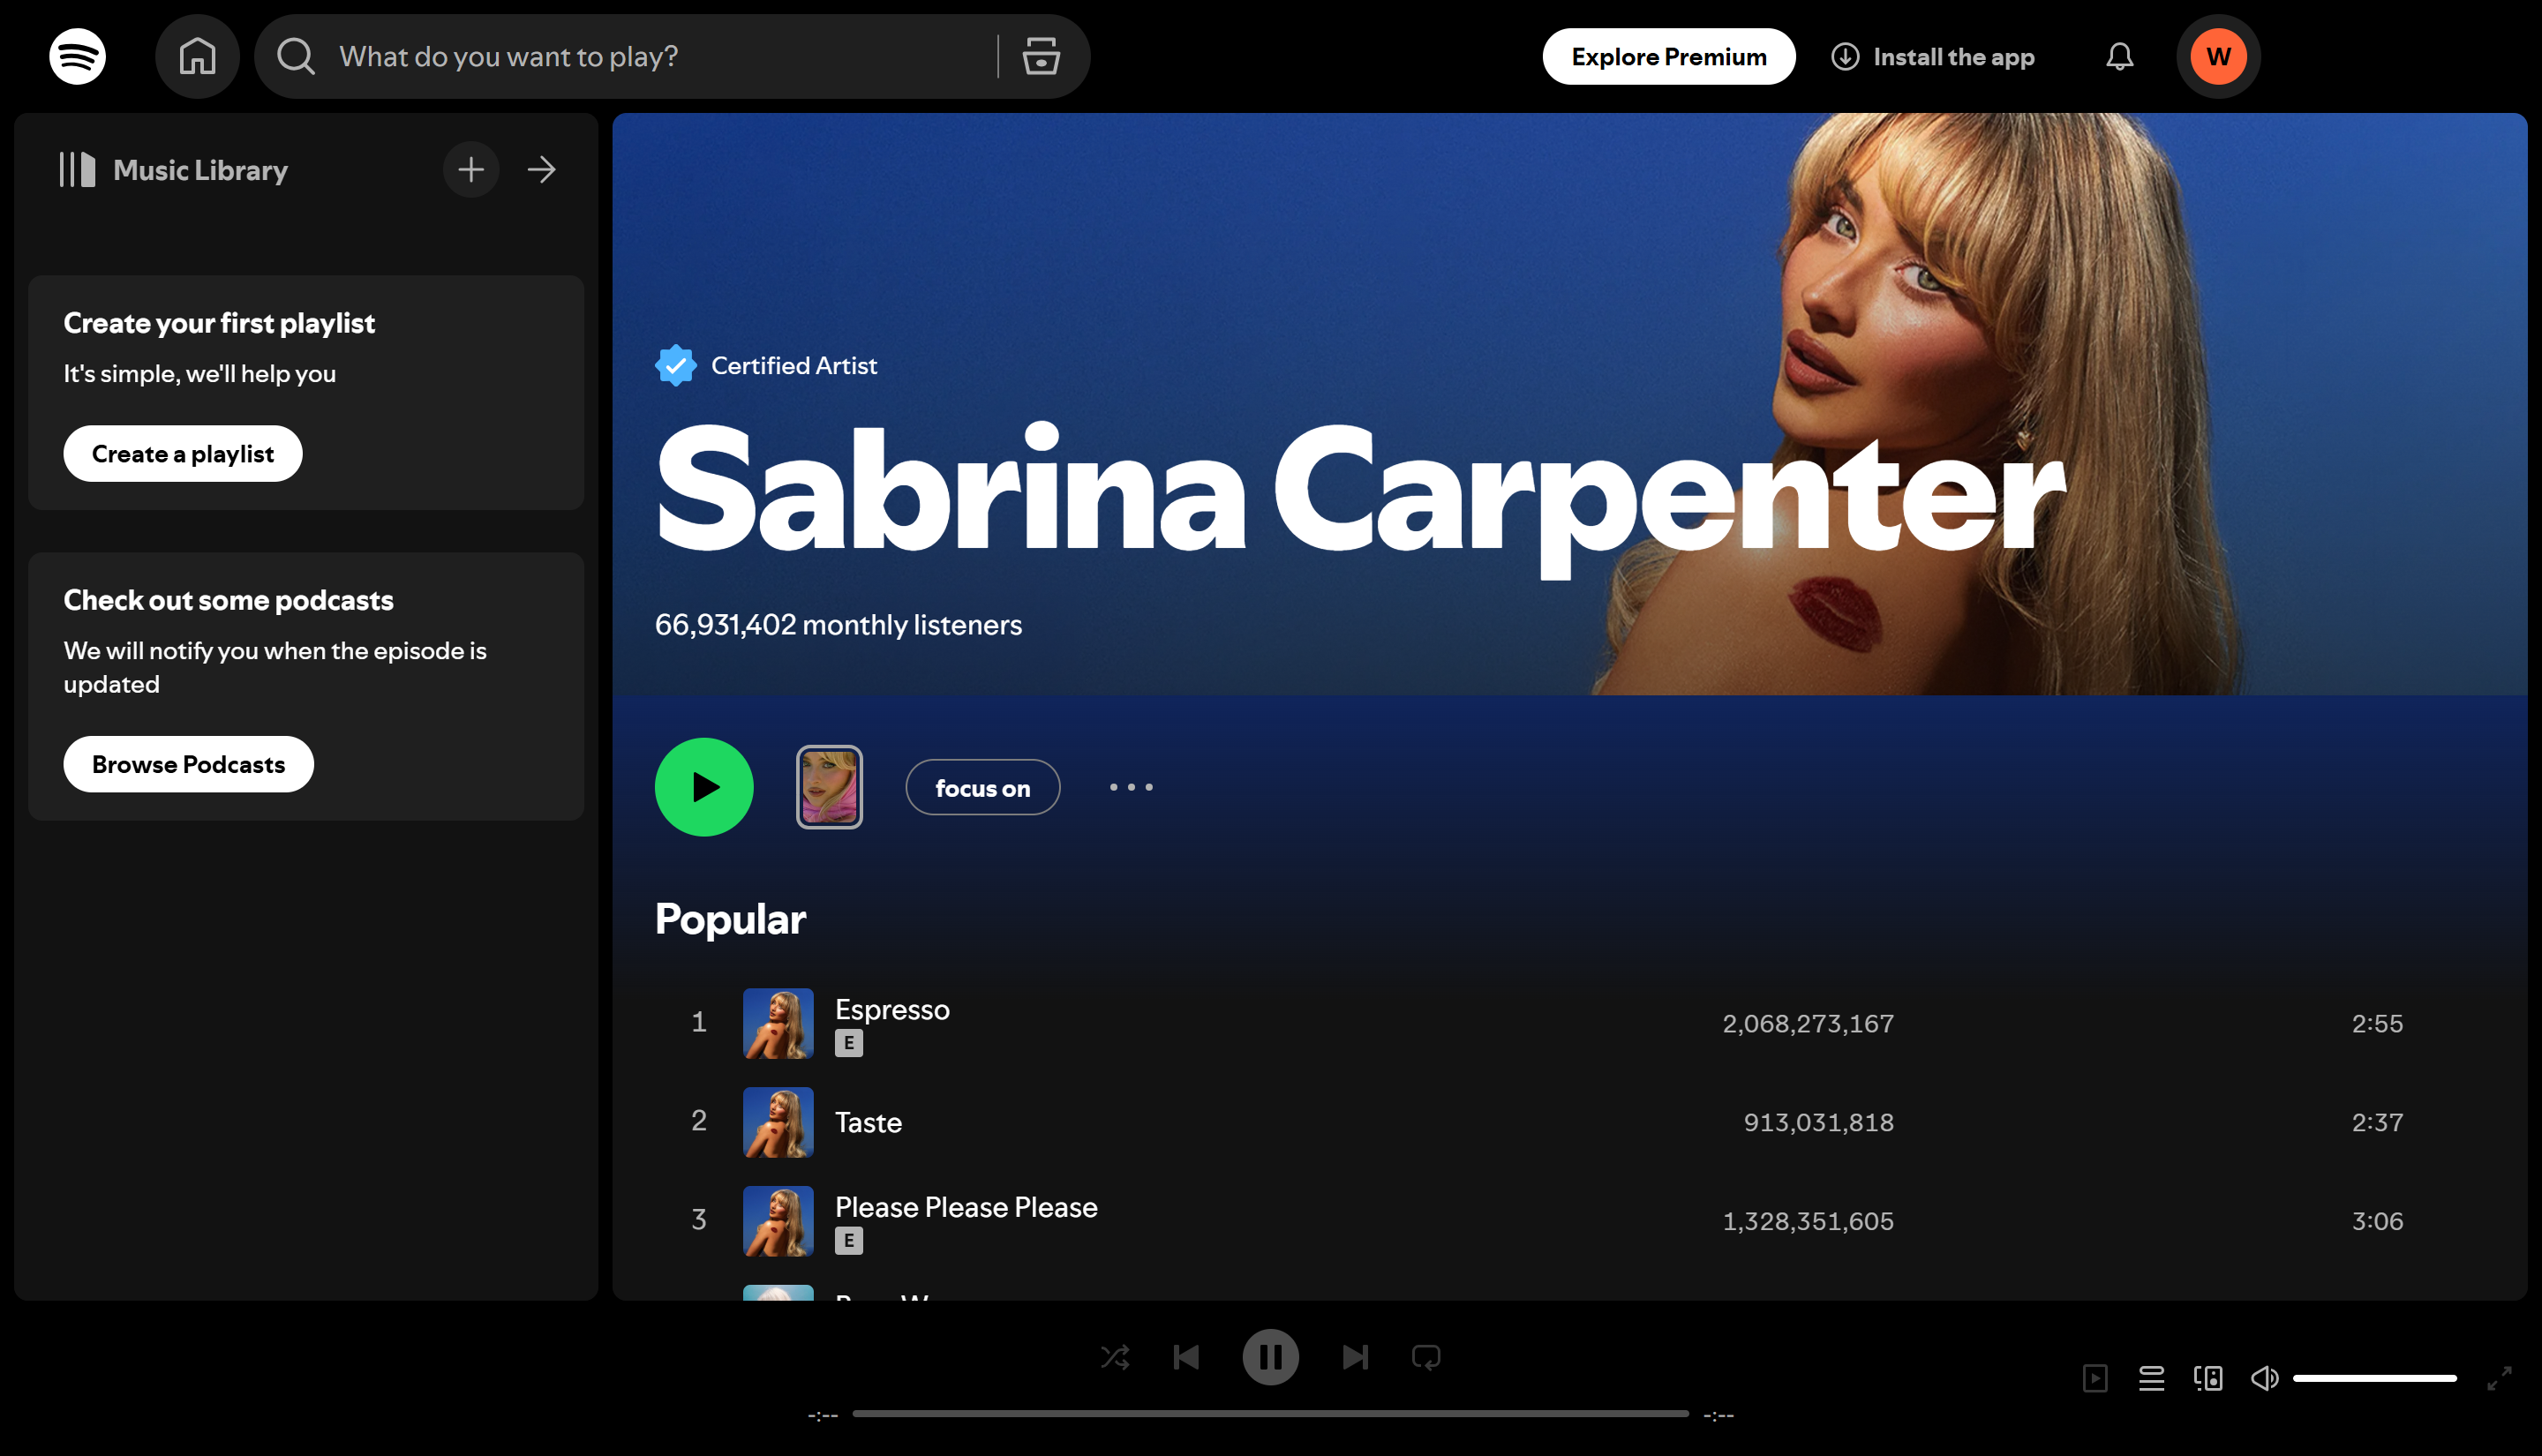Mute the volume speaker icon

[x=2264, y=1378]
